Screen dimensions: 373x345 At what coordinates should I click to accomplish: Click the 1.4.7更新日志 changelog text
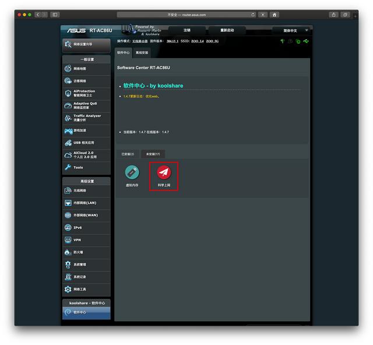pyautogui.click(x=141, y=97)
